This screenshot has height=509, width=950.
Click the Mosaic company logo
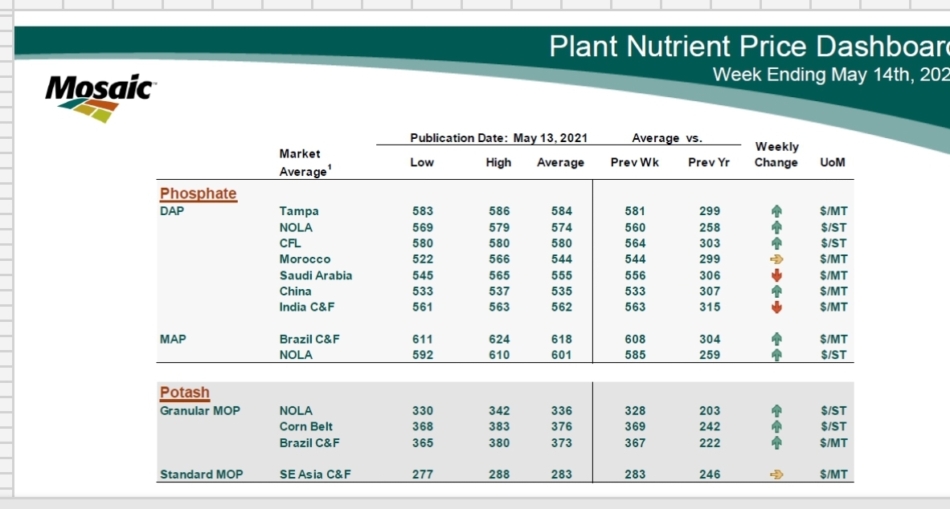99,96
